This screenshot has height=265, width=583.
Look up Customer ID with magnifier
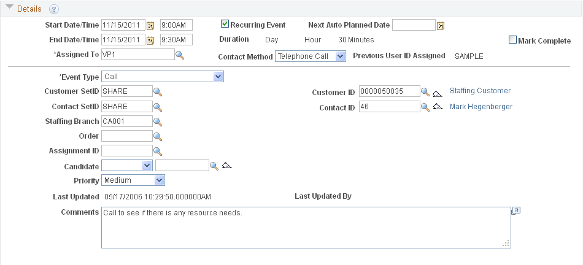click(x=425, y=91)
